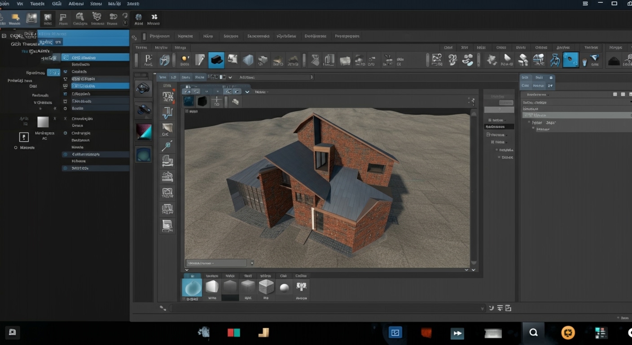Viewport: 632px width, 345px height.
Task: Select the blue sphere material thumbnail below the viewport
Action: click(x=192, y=287)
